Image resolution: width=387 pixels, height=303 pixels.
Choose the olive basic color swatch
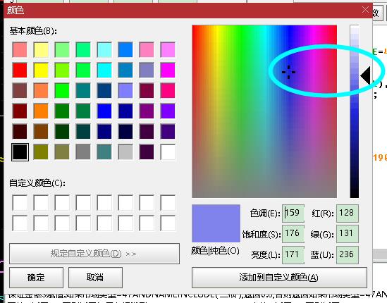(41, 152)
